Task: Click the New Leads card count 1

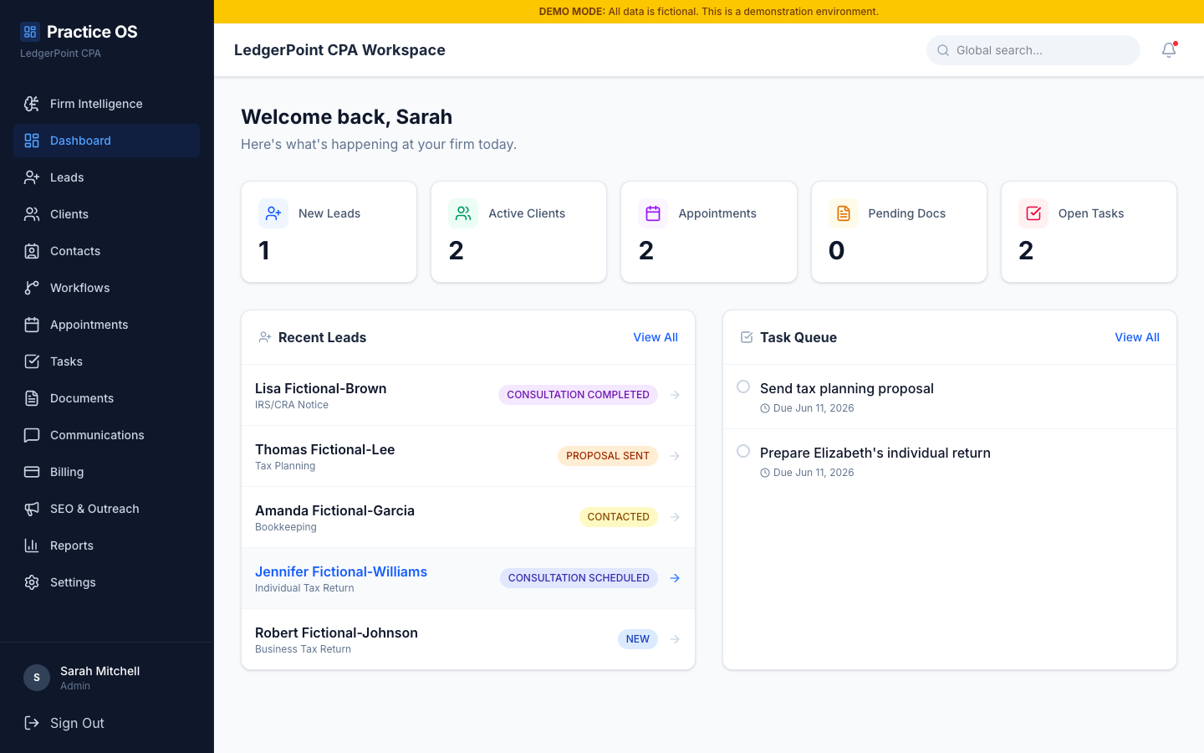Action: click(264, 250)
